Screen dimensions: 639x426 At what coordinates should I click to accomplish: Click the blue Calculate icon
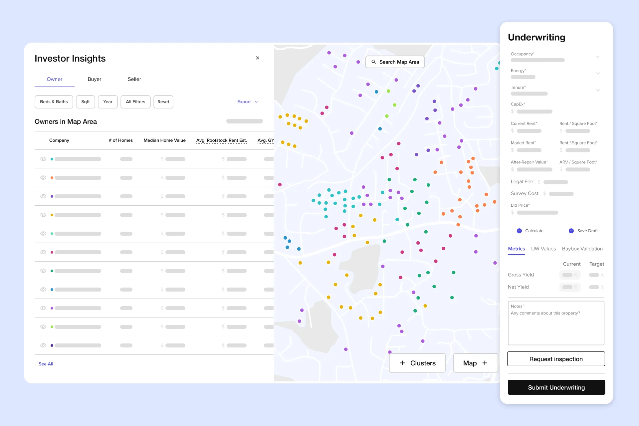(x=519, y=231)
